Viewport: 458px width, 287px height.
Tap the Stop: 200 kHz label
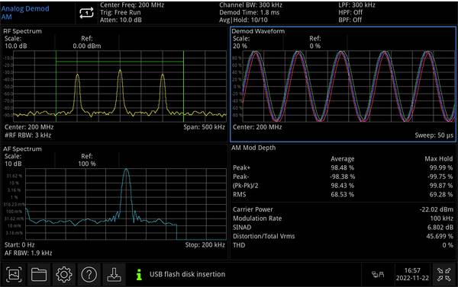(205, 245)
